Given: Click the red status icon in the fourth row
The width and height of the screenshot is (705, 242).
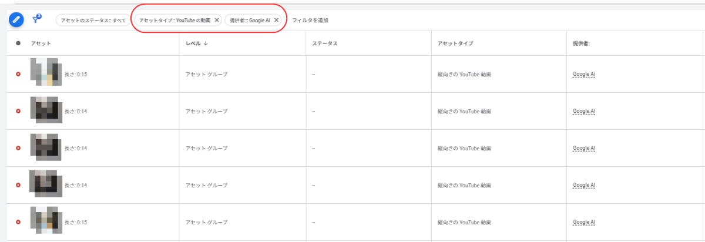Looking at the screenshot, I should (x=18, y=185).
